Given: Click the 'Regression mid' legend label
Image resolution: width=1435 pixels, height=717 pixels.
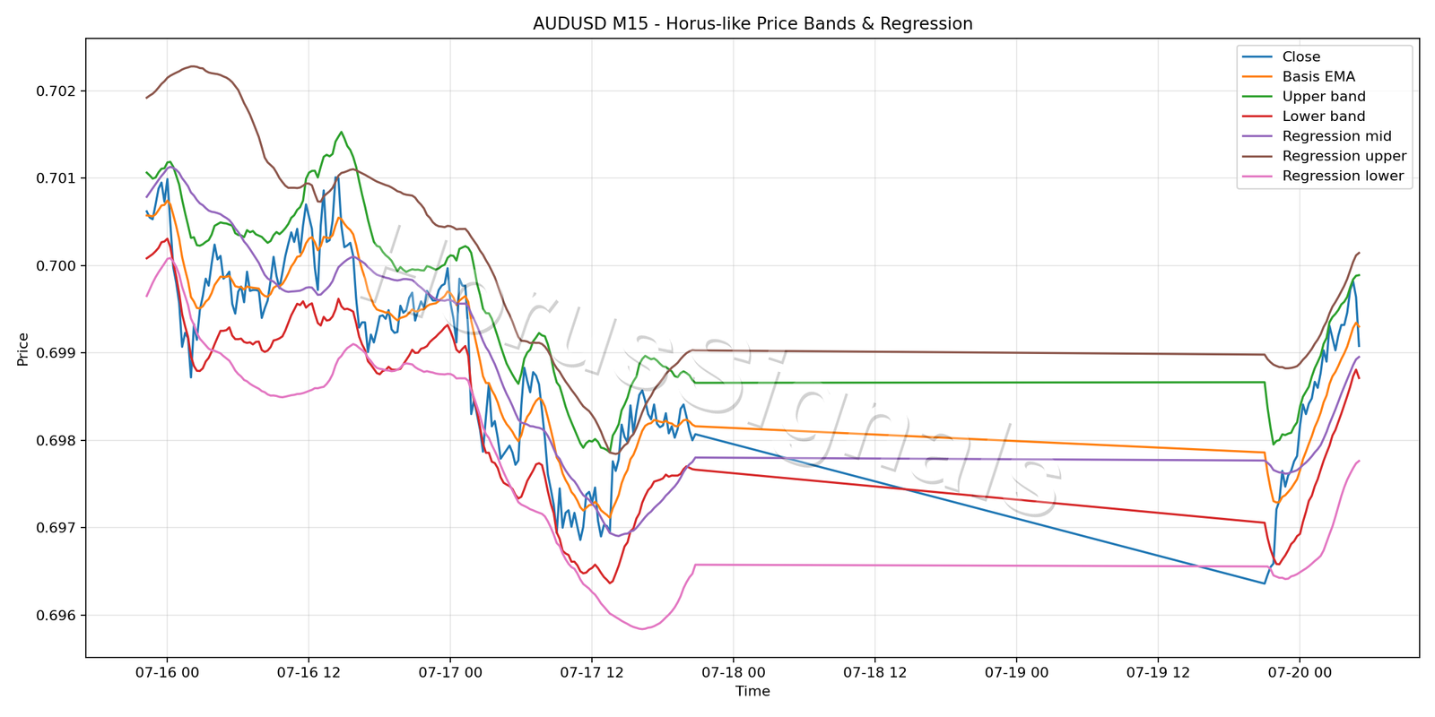Looking at the screenshot, I should pyautogui.click(x=1337, y=136).
